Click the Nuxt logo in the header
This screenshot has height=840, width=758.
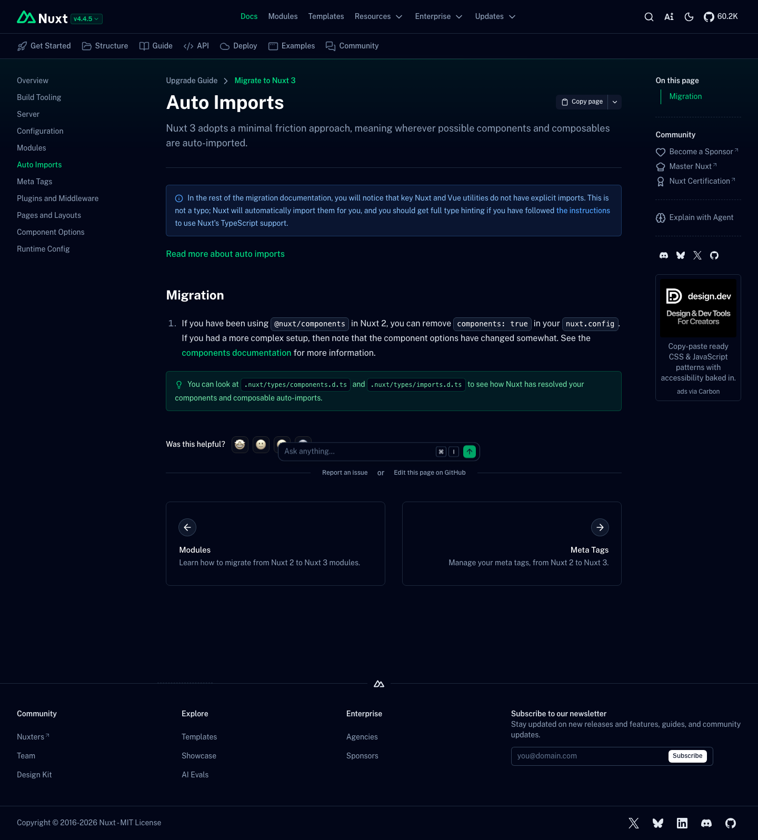[x=42, y=18]
